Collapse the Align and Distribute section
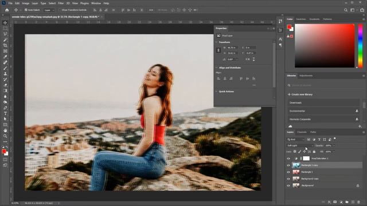This screenshot has width=367, height=206. [216, 68]
